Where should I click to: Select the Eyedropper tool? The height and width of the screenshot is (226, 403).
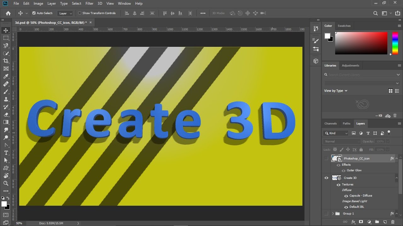6,76
